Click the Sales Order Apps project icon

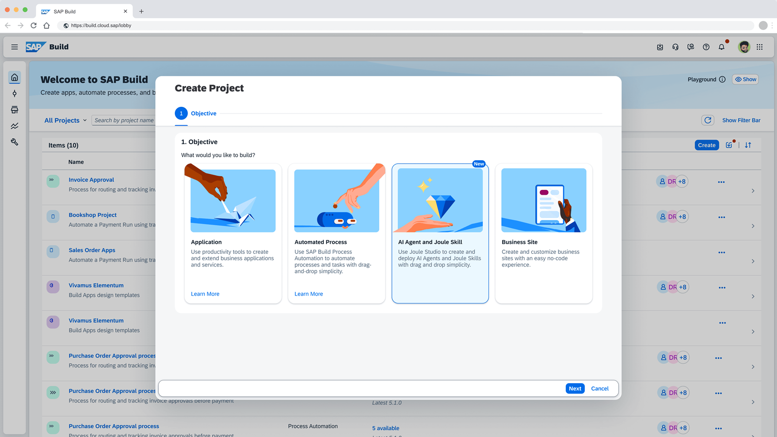(53, 251)
